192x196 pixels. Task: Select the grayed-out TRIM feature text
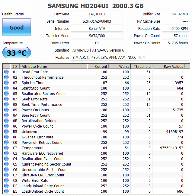[x=141, y=58]
